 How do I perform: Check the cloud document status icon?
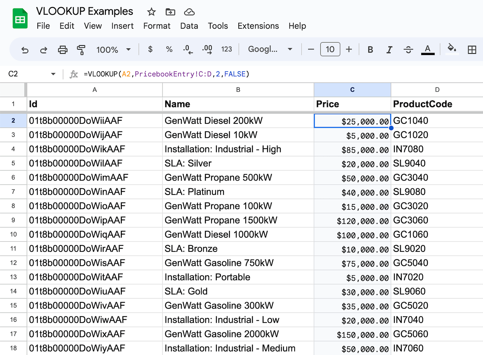[189, 12]
